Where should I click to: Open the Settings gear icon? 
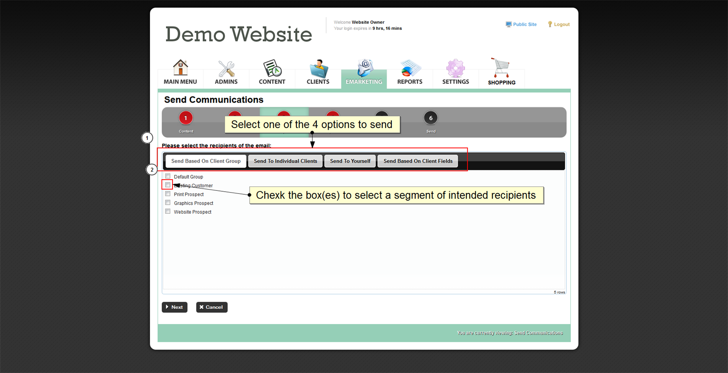click(455, 68)
